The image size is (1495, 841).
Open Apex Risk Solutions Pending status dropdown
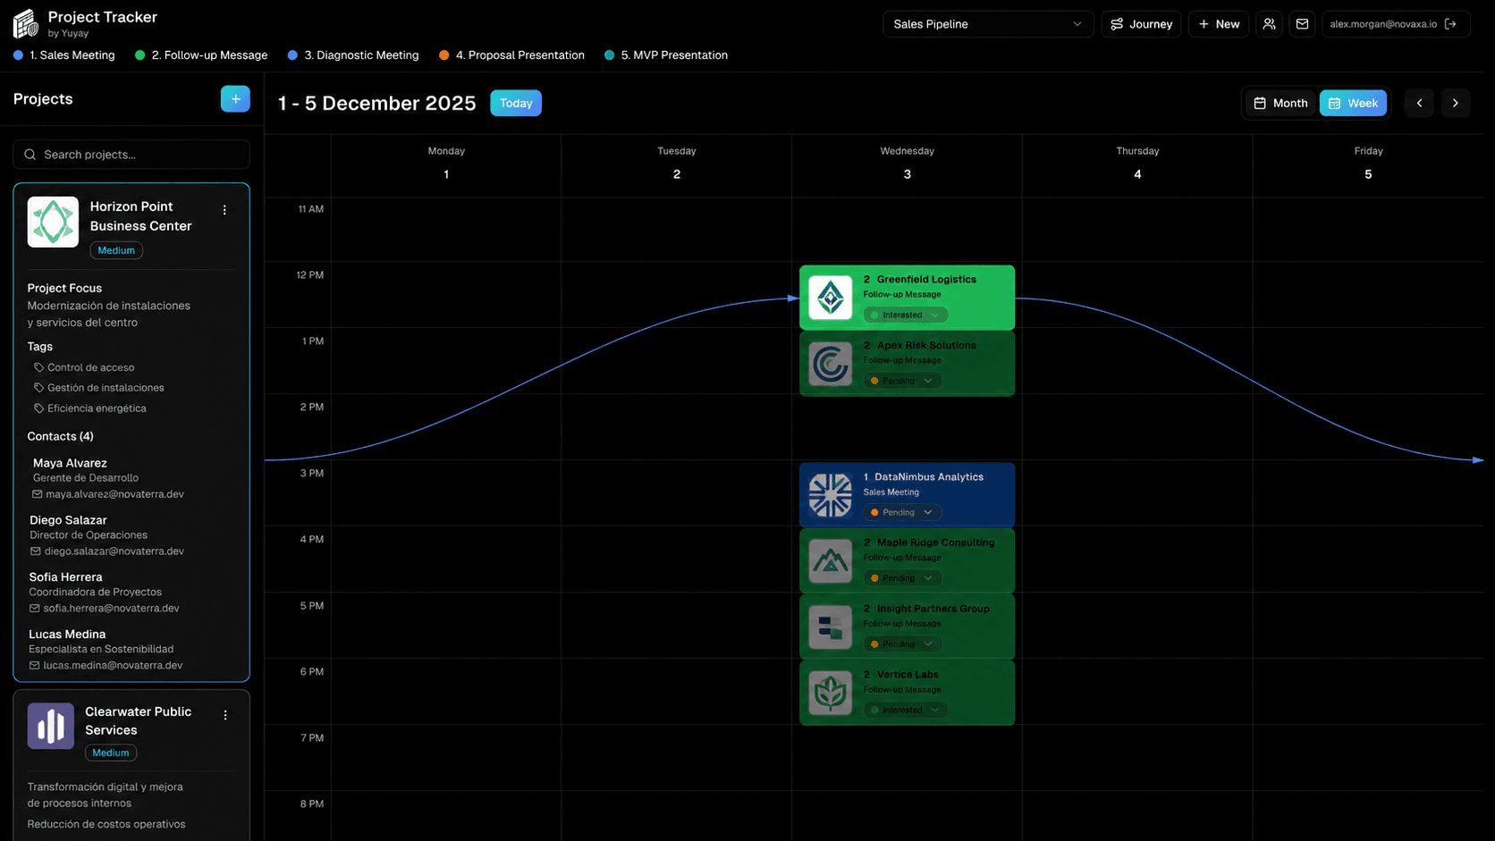902,381
